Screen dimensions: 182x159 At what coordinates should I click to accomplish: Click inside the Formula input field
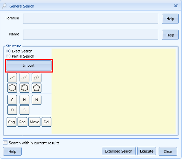[x=90, y=19]
